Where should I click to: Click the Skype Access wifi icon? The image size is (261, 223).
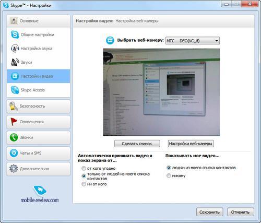pyautogui.click(x=15, y=90)
